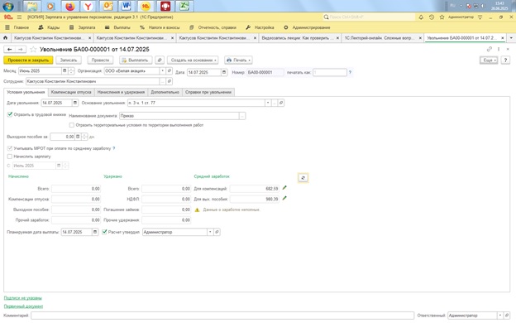The height and width of the screenshot is (323, 516).
Task: Open notifications bell icon
Action: [x=421, y=17]
